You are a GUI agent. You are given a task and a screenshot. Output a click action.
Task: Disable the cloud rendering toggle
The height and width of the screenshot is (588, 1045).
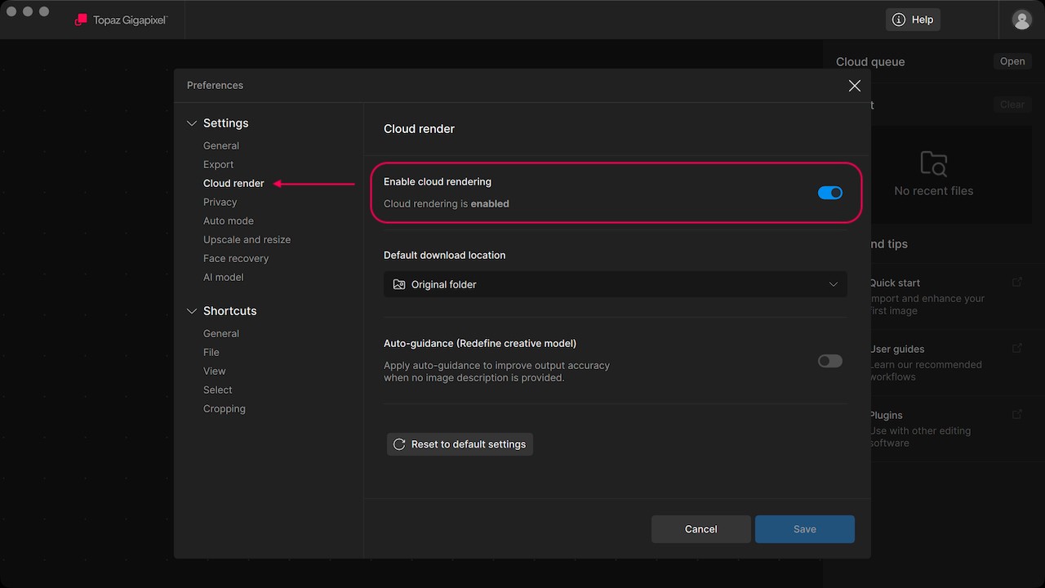[x=830, y=193]
